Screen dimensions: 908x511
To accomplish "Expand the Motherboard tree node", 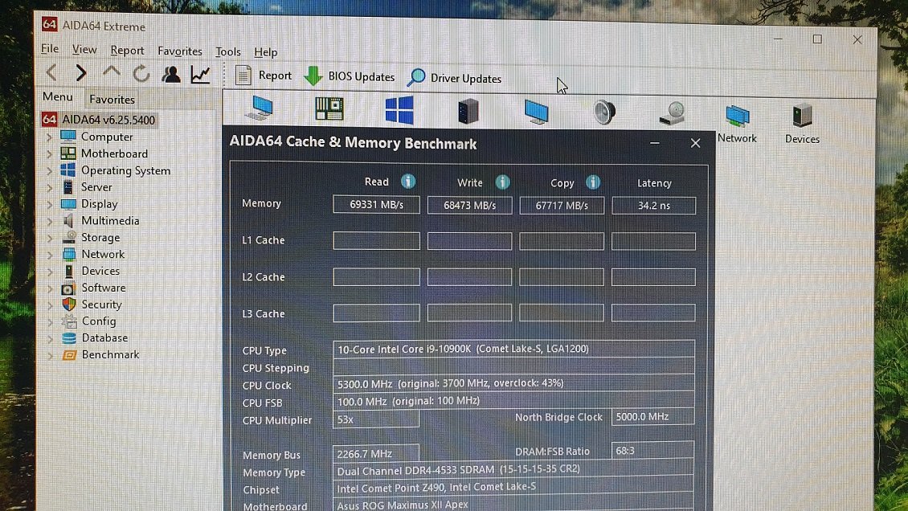I will [x=49, y=154].
